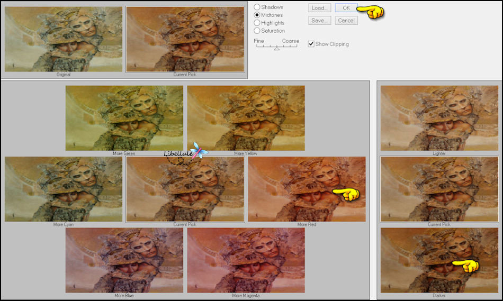The width and height of the screenshot is (503, 301).
Task: Click the center Current Pick color thumbnail
Action: [185, 189]
